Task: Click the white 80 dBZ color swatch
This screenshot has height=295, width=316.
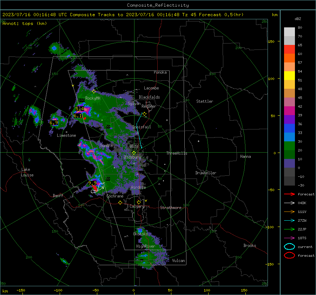Action: pyautogui.click(x=289, y=32)
